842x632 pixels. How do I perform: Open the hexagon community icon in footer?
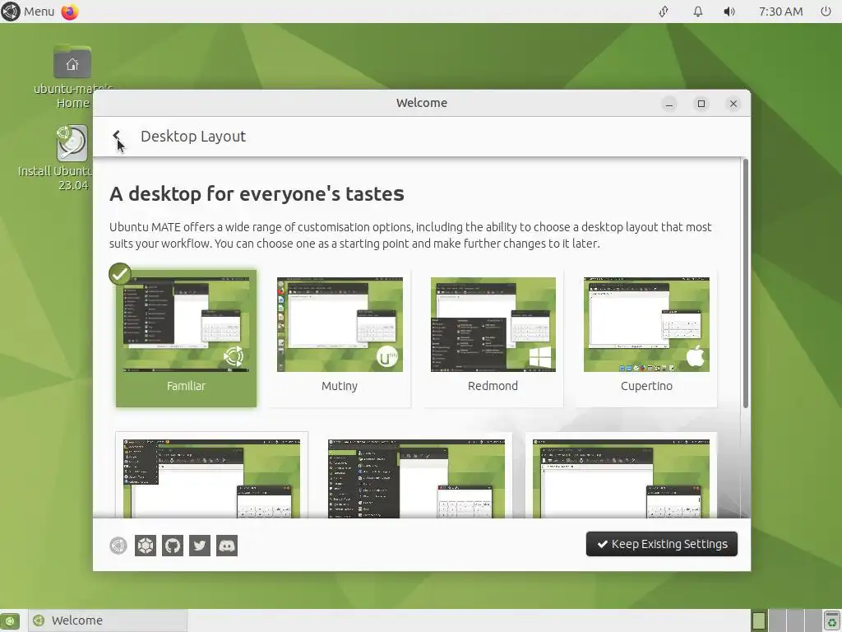click(146, 546)
